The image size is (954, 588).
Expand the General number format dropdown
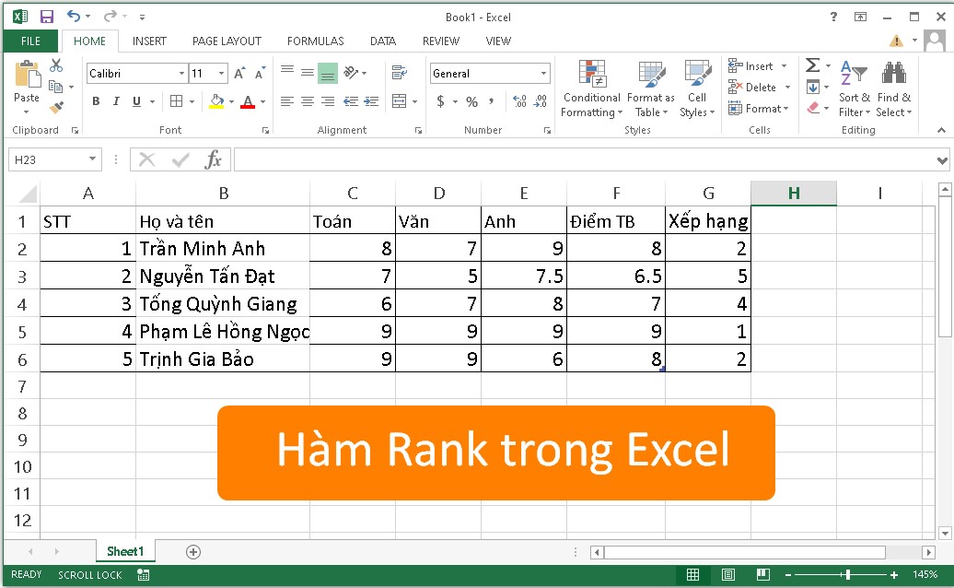(x=543, y=74)
